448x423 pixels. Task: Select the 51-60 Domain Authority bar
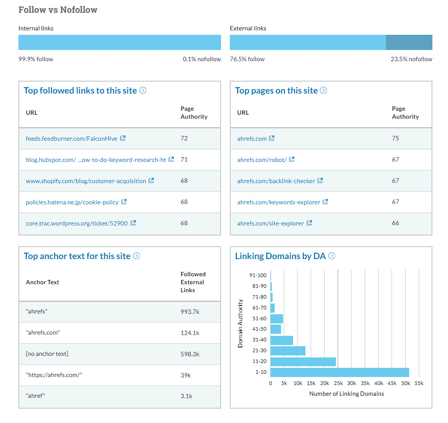point(277,319)
